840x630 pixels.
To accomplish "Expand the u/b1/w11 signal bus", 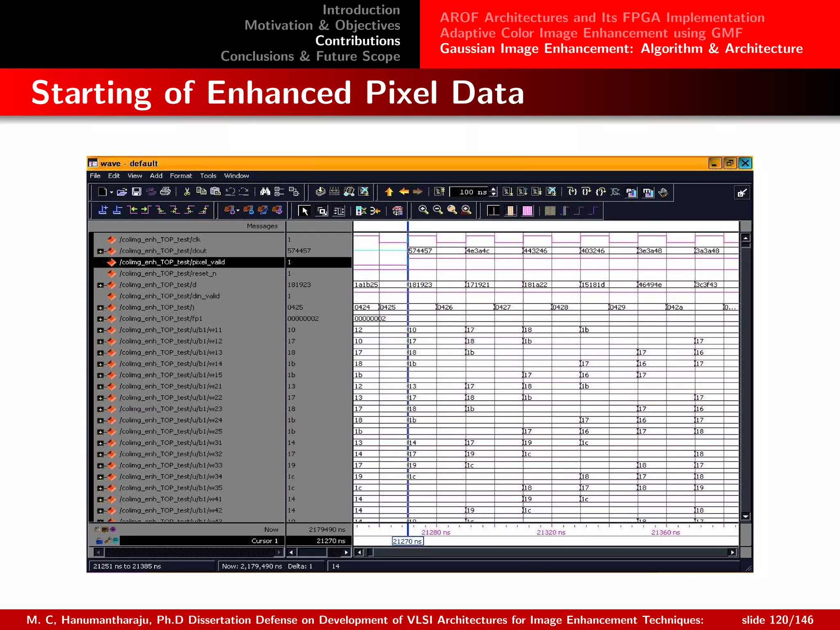I will pyautogui.click(x=100, y=330).
